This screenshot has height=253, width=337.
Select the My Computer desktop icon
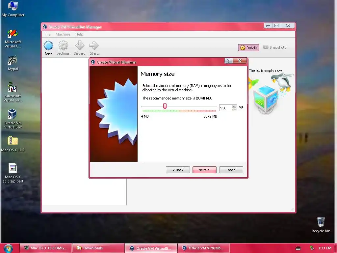(13, 9)
